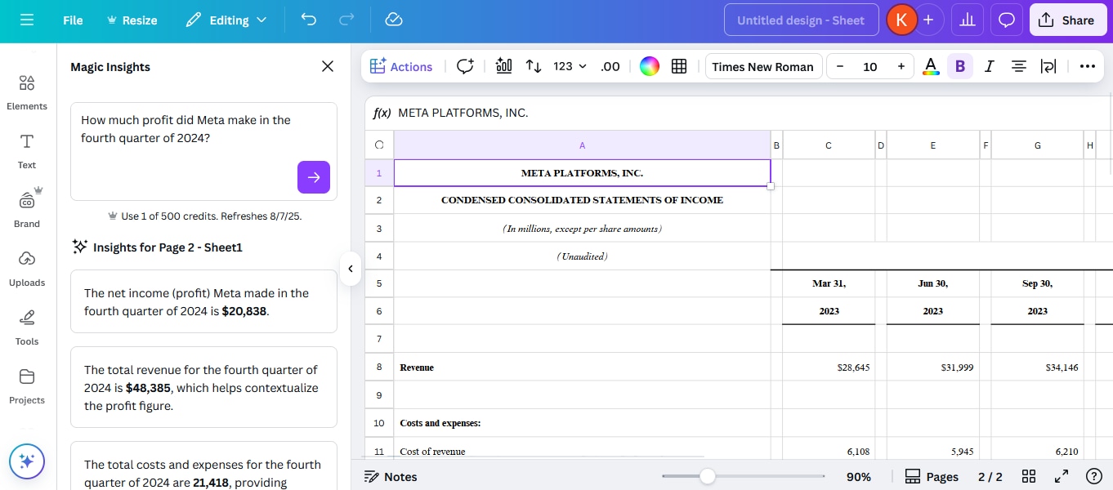The image size is (1113, 490).
Task: Open the Elements sidebar panel
Action: pos(27,92)
